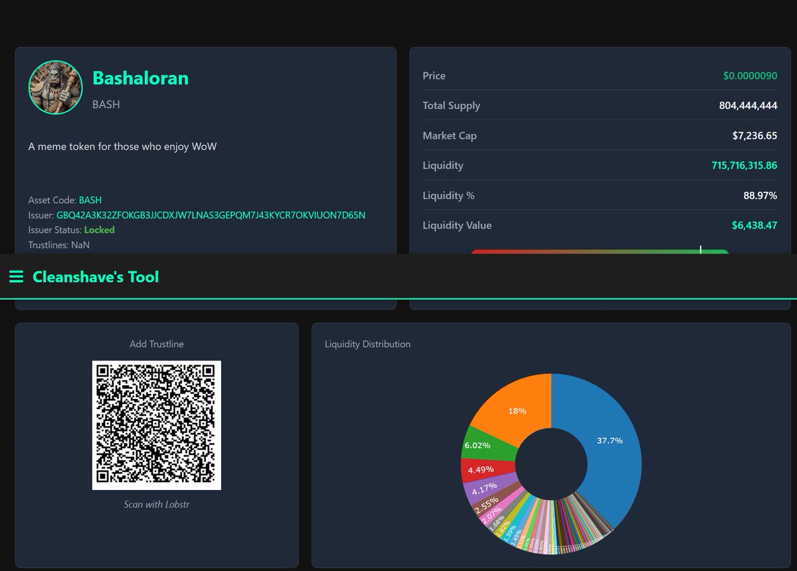
Task: Click the Add Trustline heading
Action: click(x=157, y=344)
